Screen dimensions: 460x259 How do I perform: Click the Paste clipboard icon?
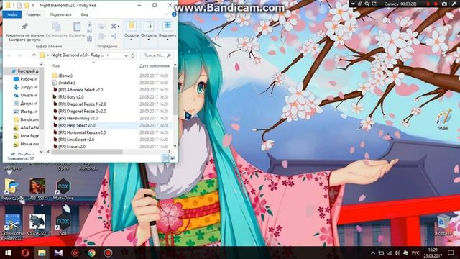pyautogui.click(x=77, y=27)
